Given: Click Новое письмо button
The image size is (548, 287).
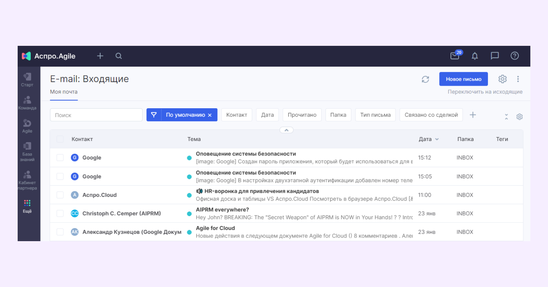Looking at the screenshot, I should (464, 79).
